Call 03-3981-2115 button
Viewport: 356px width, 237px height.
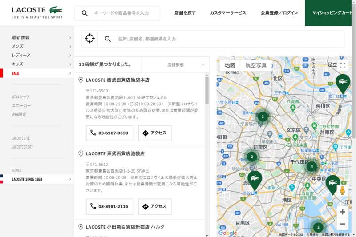(x=109, y=206)
